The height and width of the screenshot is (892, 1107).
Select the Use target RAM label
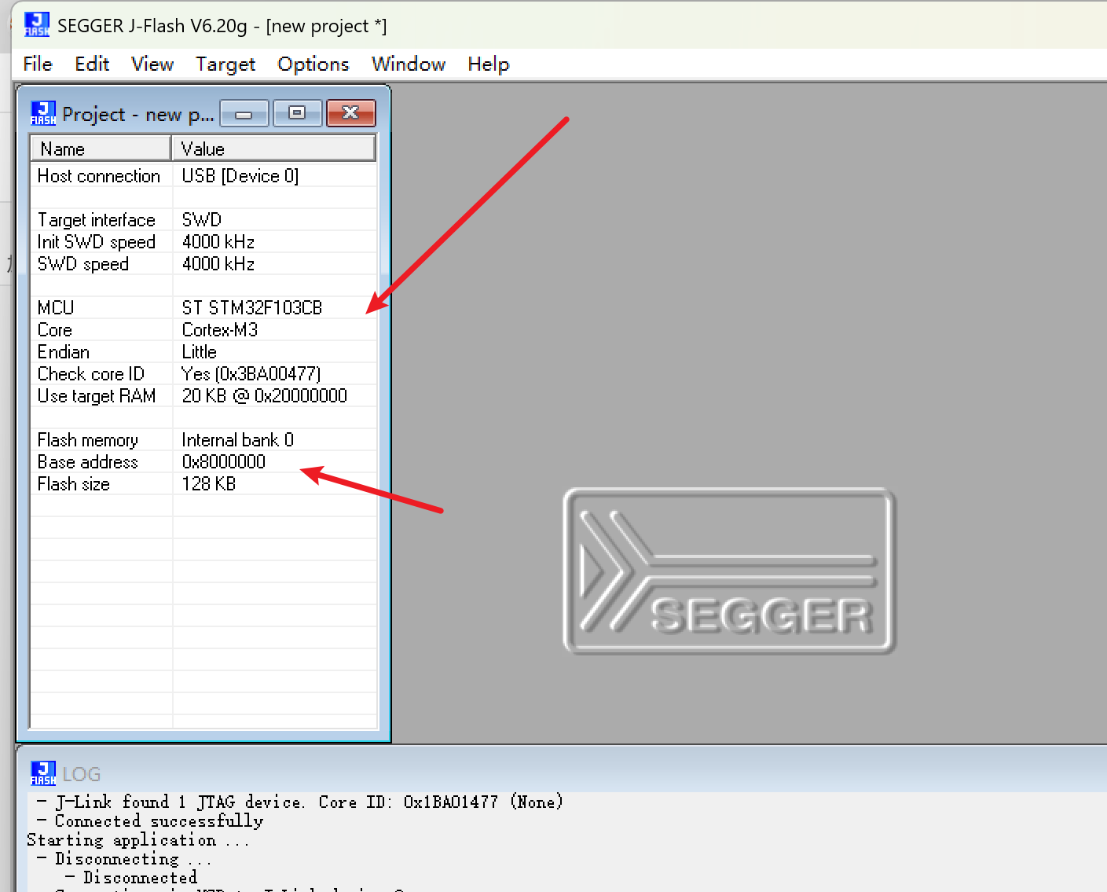click(97, 396)
